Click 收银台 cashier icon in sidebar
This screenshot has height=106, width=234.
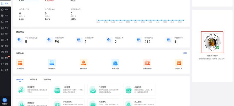(x=5, y=100)
